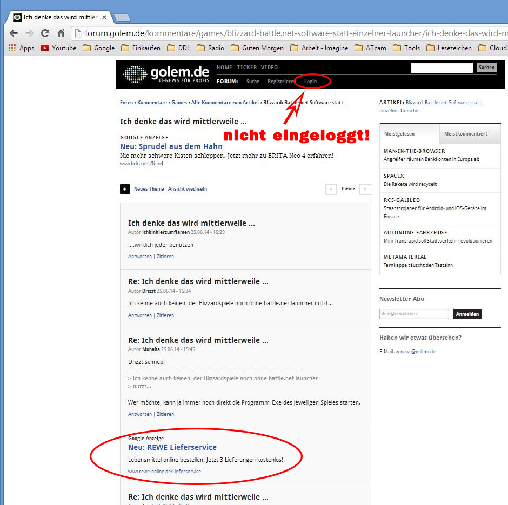Switch to the Meistkommentiert tab
The width and height of the screenshot is (508, 505).
coord(465,134)
